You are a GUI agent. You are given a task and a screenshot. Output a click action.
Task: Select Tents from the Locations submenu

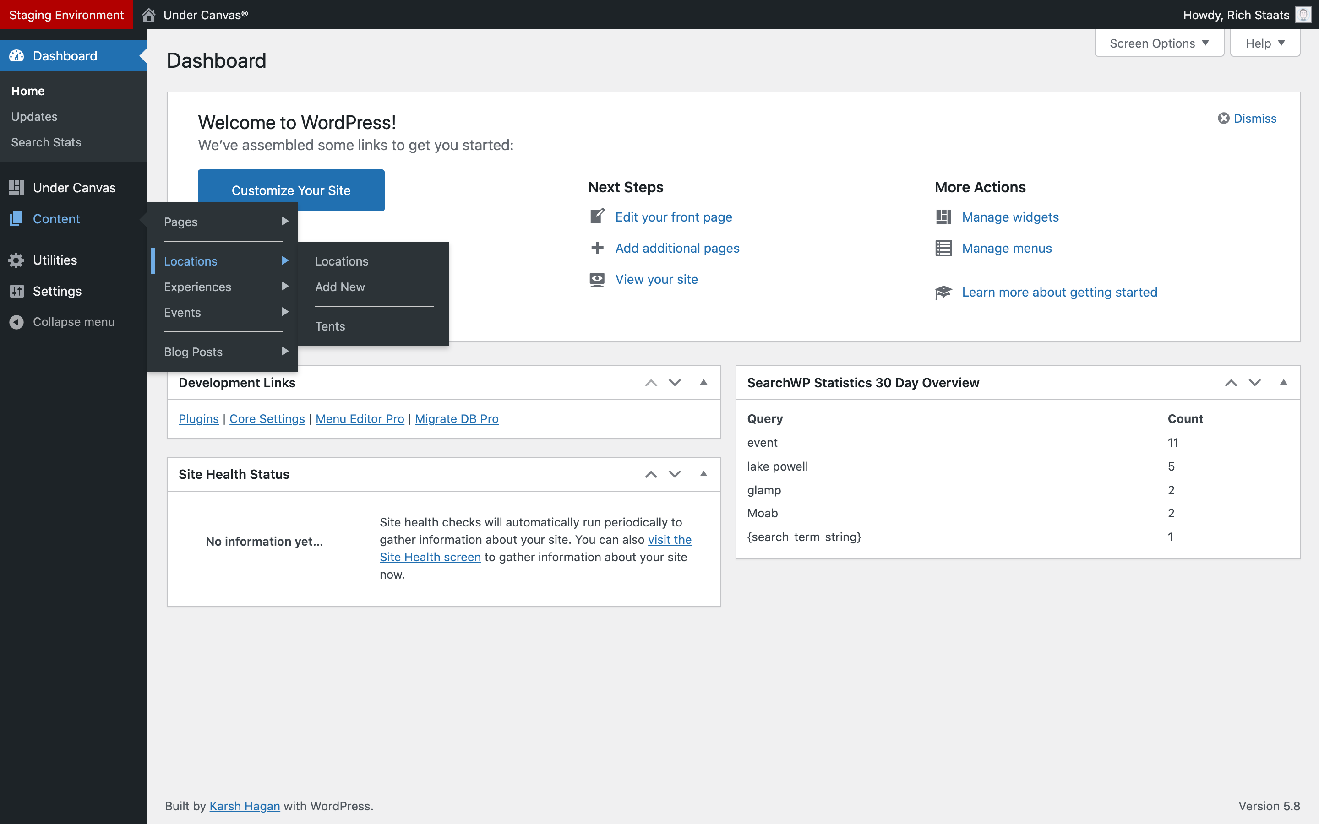(x=329, y=325)
